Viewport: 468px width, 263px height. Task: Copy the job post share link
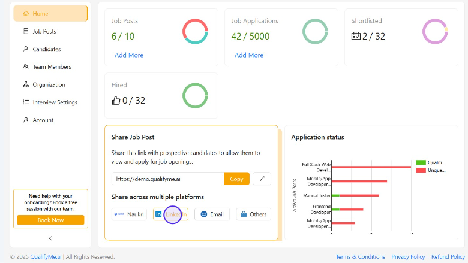coord(236,179)
